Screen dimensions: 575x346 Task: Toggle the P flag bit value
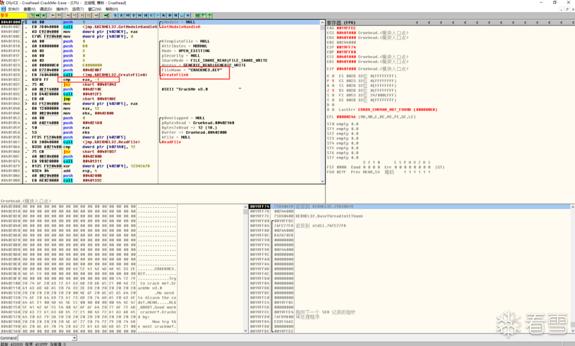[x=333, y=81]
